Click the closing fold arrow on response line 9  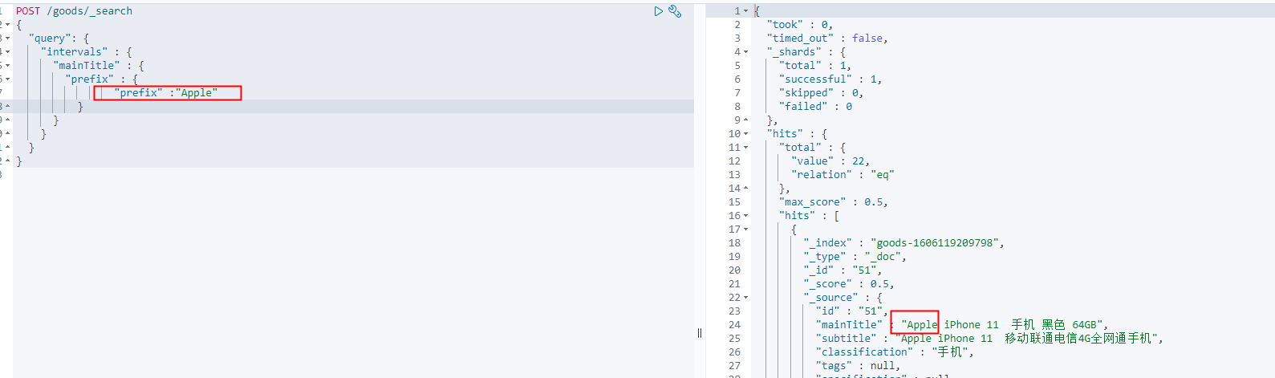746,120
